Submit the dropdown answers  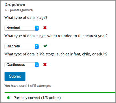15,76
